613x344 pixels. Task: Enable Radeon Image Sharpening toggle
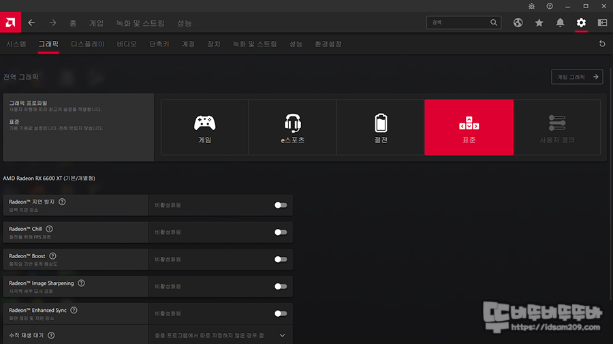tap(281, 287)
